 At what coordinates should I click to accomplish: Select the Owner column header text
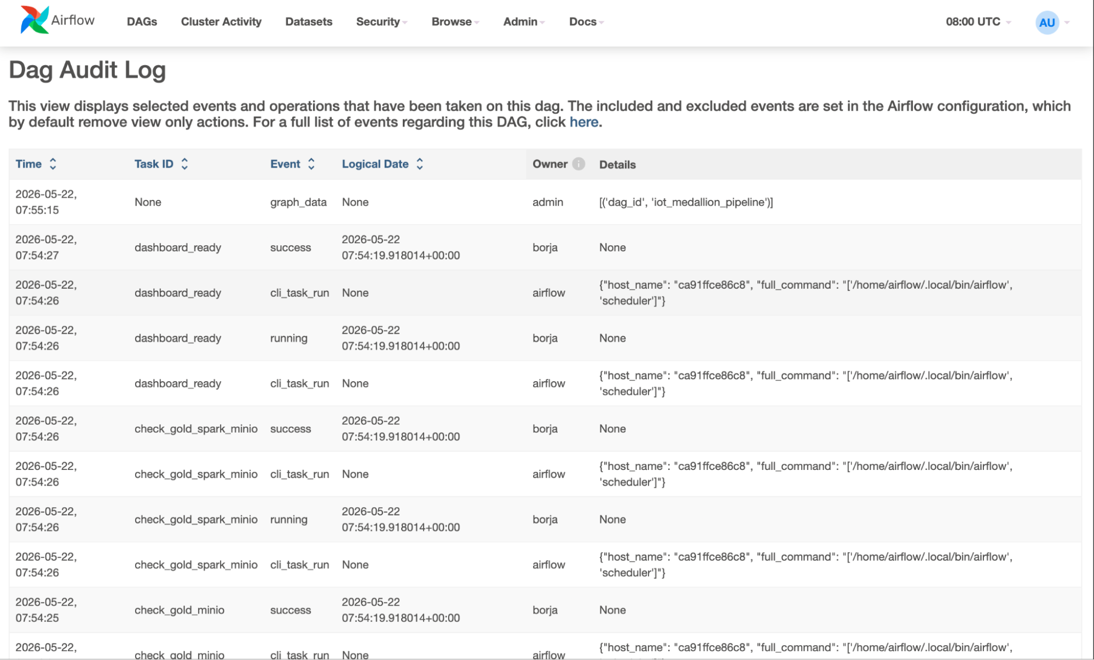(x=549, y=164)
